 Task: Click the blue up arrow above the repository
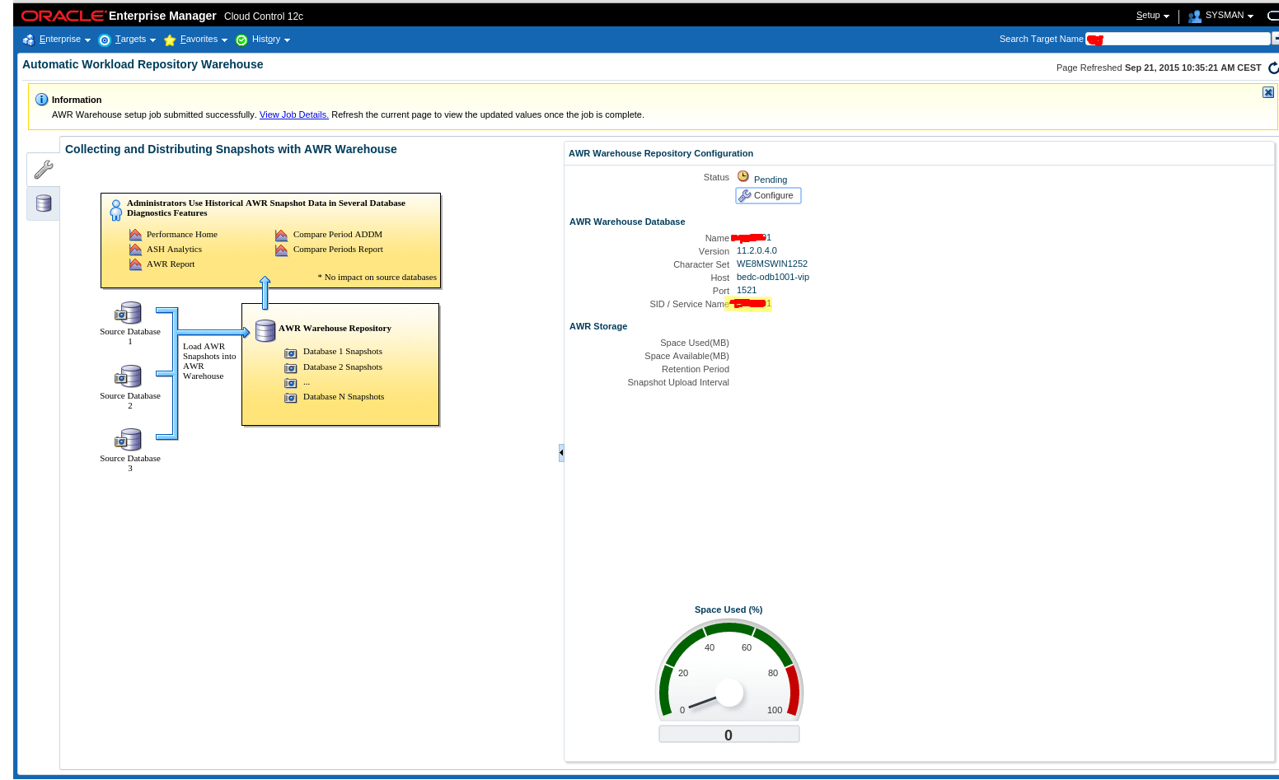[265, 292]
